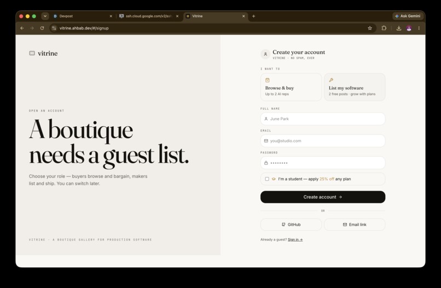Click the 'OPEN AN ACCOUNT' label
Image resolution: width=441 pixels, height=288 pixels.
[x=47, y=111]
